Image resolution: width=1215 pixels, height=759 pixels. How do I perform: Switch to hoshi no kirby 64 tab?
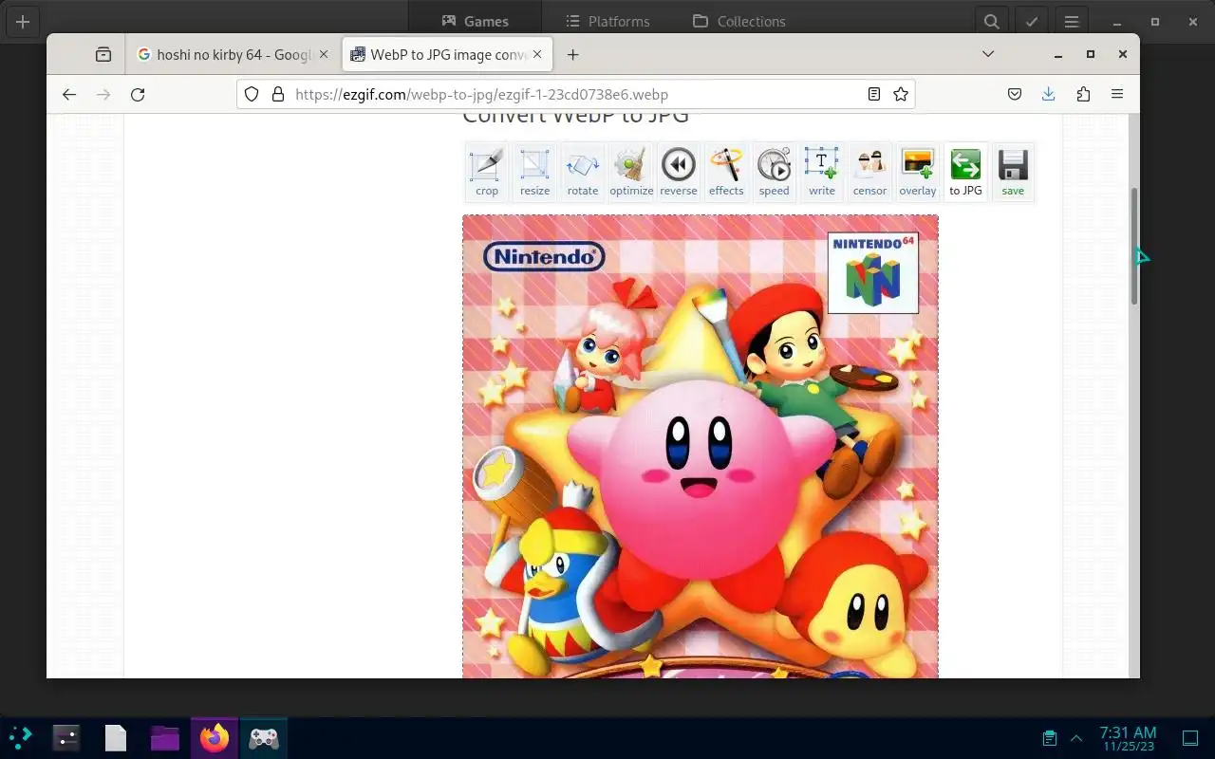233,55
